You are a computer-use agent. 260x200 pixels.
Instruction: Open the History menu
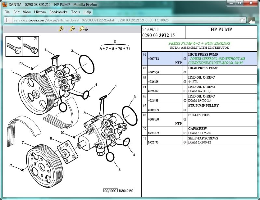tap(40, 12)
